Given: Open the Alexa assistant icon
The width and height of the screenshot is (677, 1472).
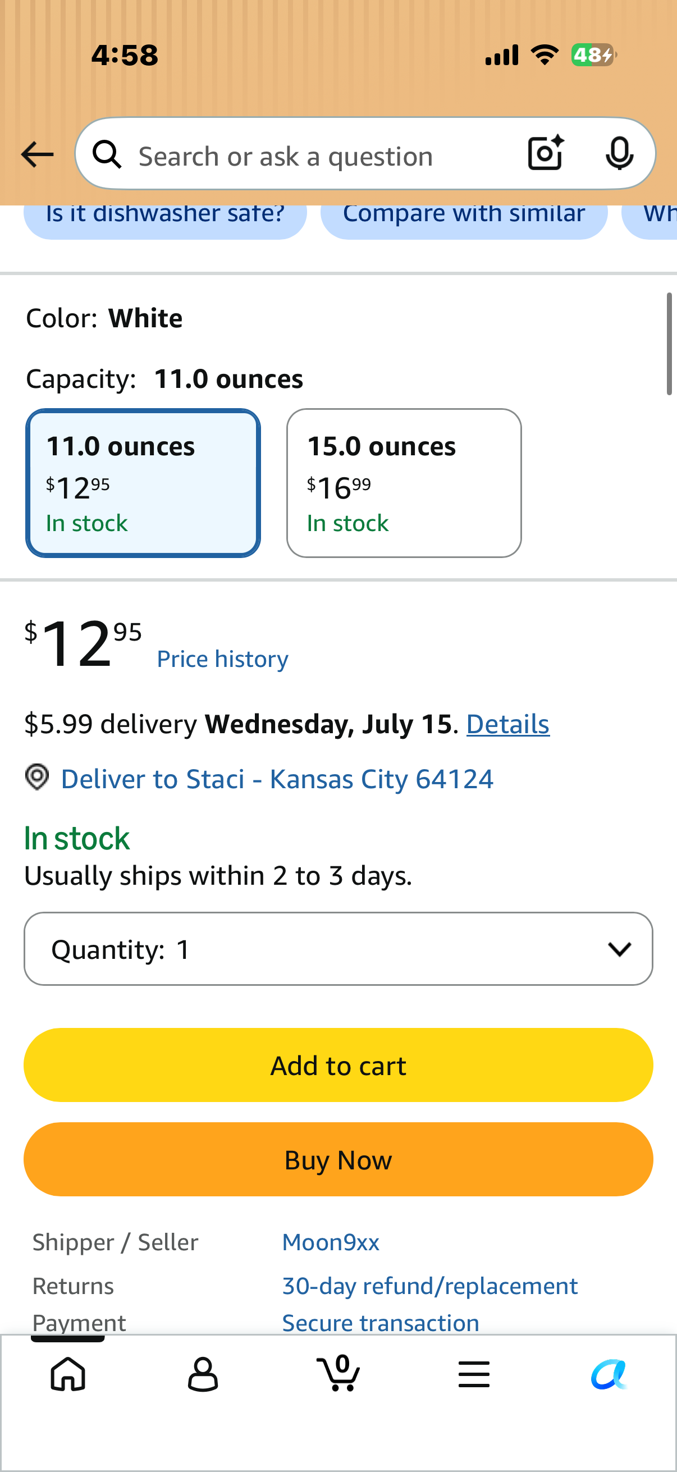Looking at the screenshot, I should click(609, 1374).
